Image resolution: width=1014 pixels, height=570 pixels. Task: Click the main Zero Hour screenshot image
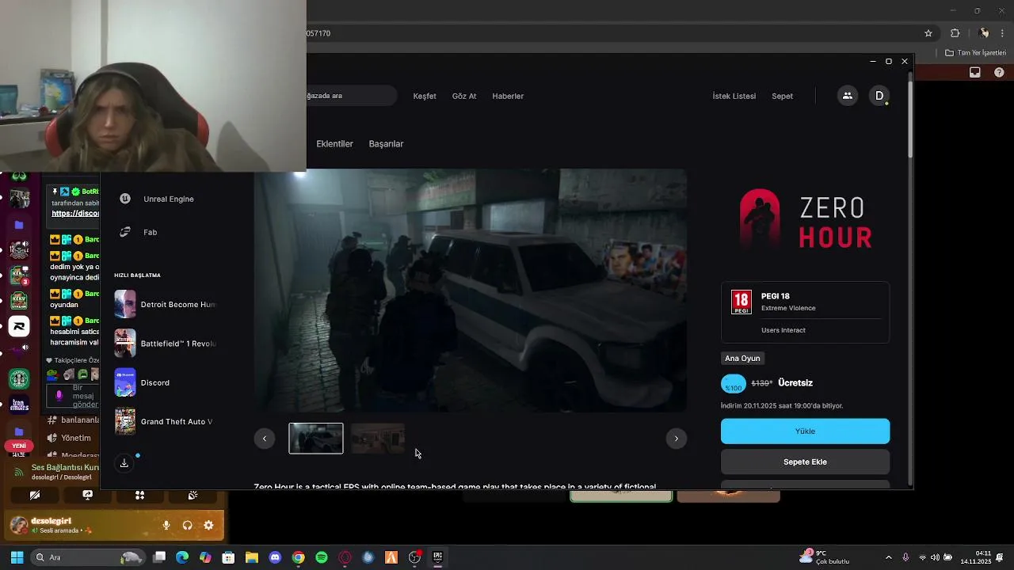(x=471, y=291)
